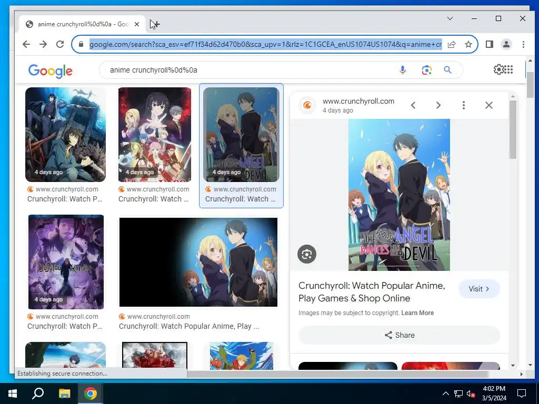This screenshot has width=539, height=404.
Task: Select the wide black-background Angel Devil thumbnail
Action: coord(198,262)
